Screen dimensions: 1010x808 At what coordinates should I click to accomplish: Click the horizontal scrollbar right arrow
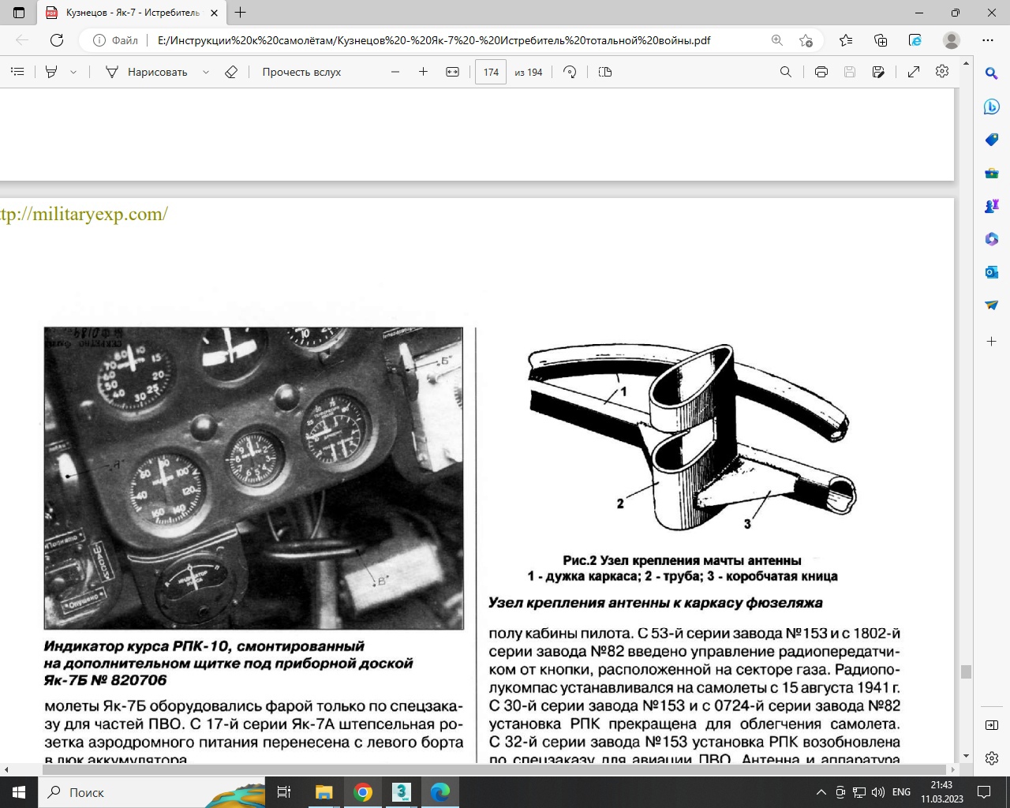pos(953,769)
